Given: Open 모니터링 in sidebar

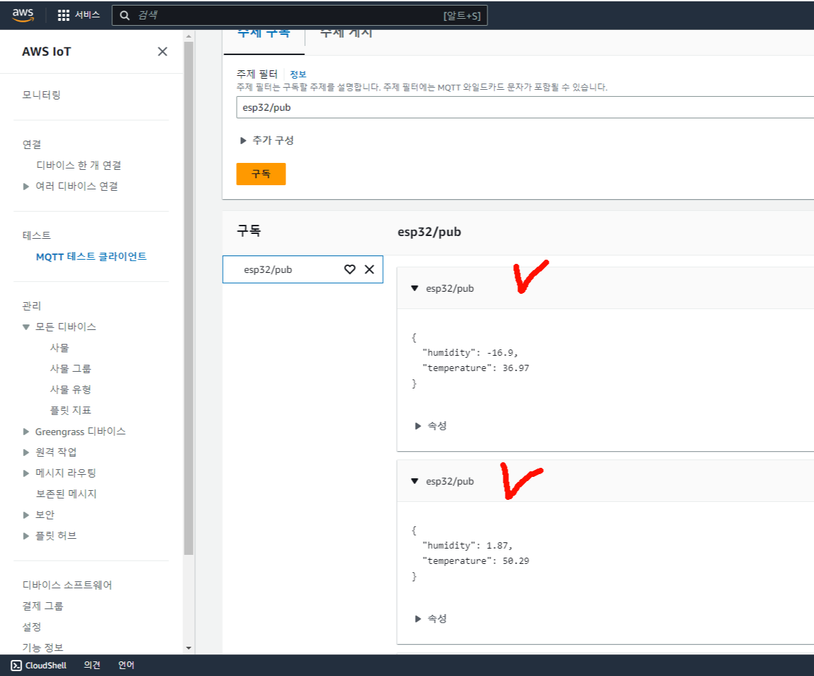Looking at the screenshot, I should coord(42,95).
